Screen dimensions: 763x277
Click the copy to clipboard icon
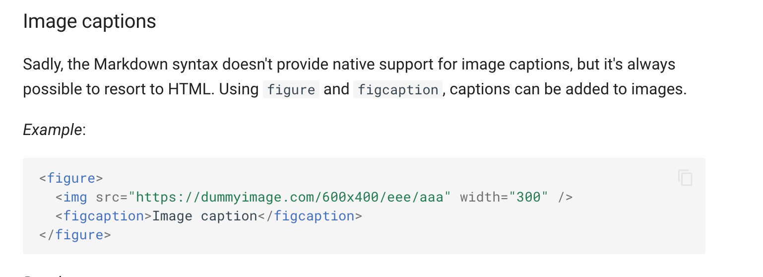pos(685,178)
